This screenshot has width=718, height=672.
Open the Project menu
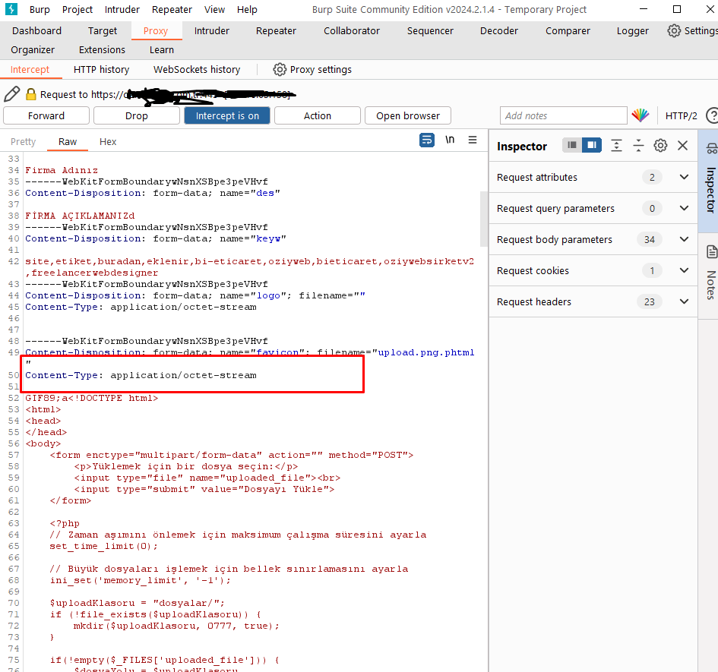[77, 10]
